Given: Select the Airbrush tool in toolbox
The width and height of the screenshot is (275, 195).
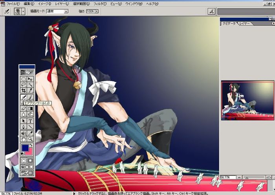Looking at the screenshot, I should [24, 97].
